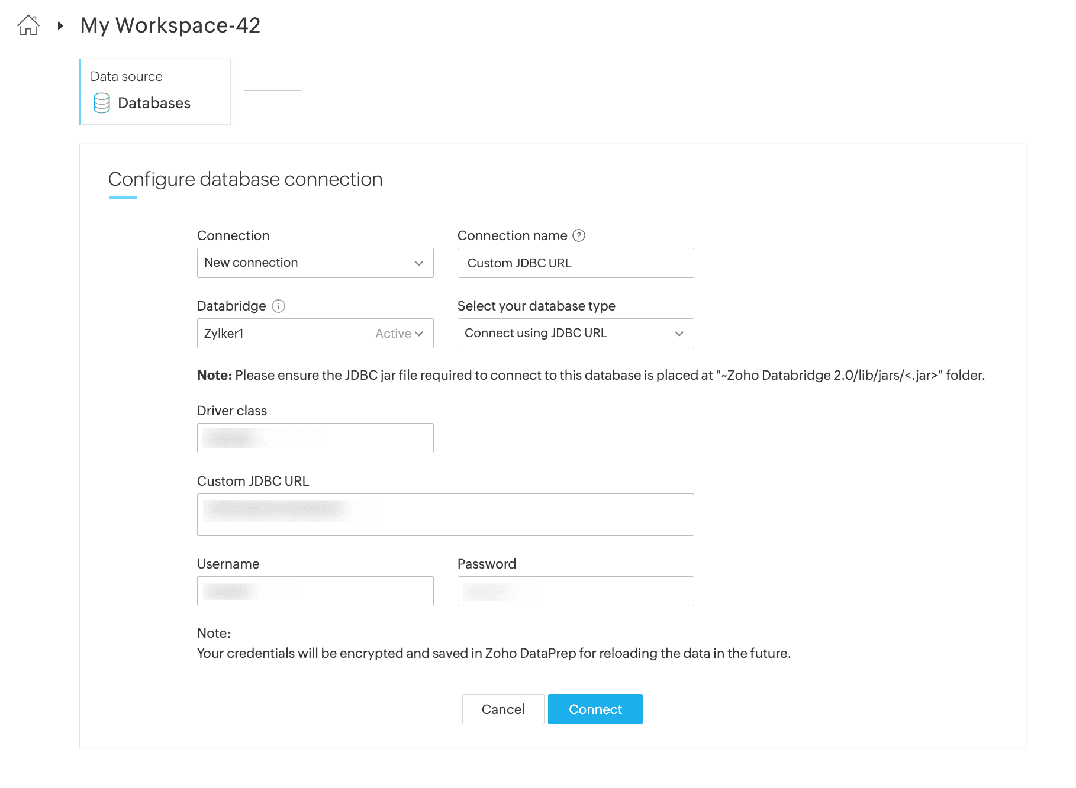Screen dimensions: 1076x788
Task: Open the database type dropdown
Action: 575,334
